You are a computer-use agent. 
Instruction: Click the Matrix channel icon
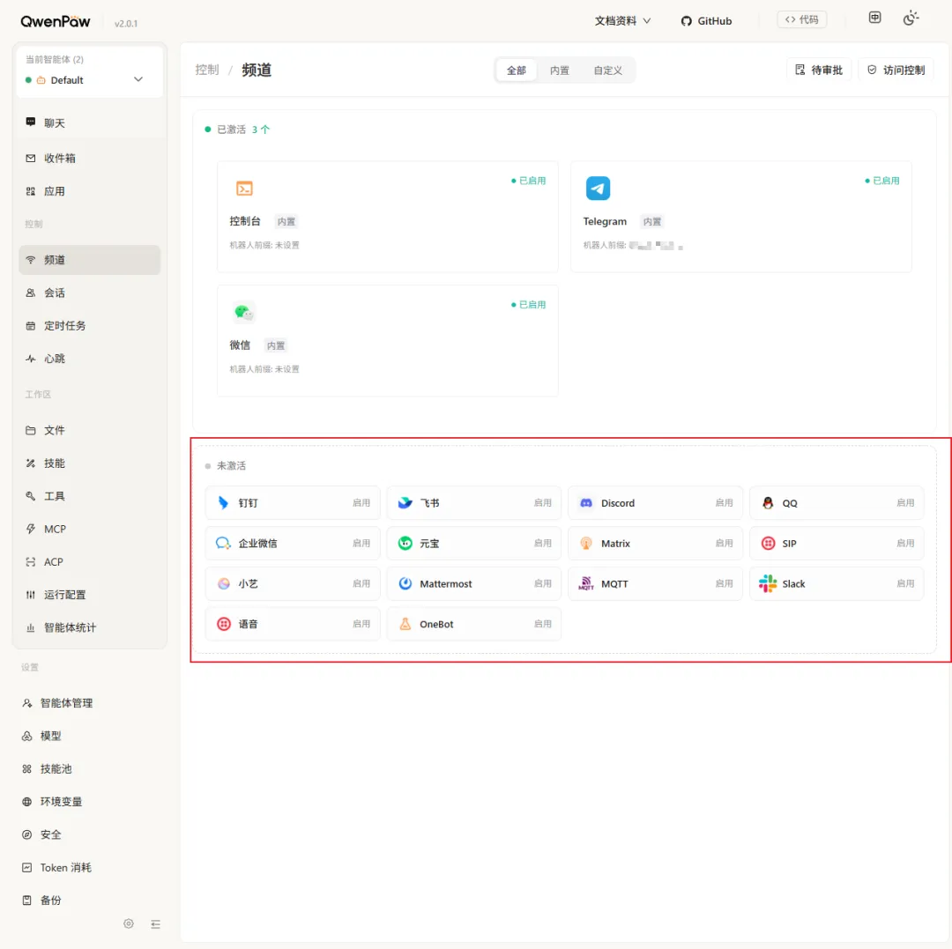pyautogui.click(x=586, y=543)
